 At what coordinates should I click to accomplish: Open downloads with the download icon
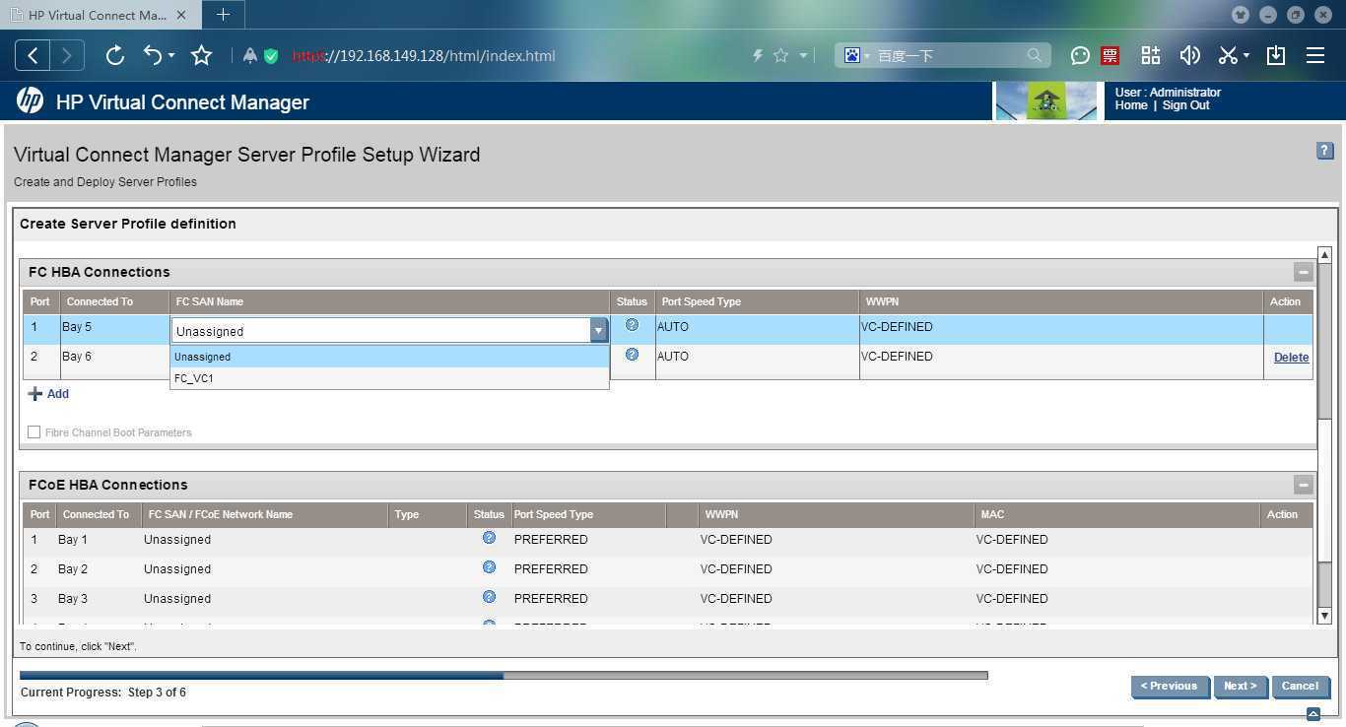tap(1276, 55)
